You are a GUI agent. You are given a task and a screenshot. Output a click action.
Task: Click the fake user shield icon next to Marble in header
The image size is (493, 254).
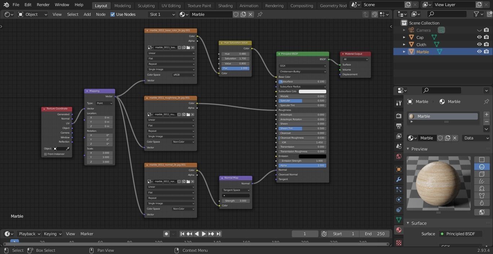click(236, 14)
